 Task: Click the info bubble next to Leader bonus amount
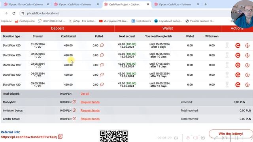coord(74,119)
